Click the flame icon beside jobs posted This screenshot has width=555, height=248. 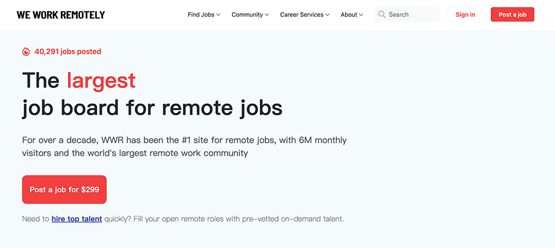[x=26, y=51]
